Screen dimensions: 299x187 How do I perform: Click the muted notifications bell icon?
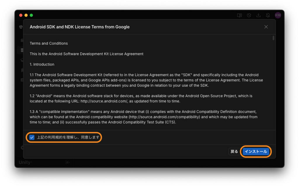268,15
